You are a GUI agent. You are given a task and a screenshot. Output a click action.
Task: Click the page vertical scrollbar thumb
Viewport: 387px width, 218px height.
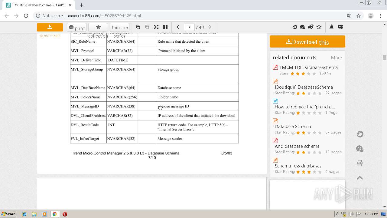(x=385, y=58)
